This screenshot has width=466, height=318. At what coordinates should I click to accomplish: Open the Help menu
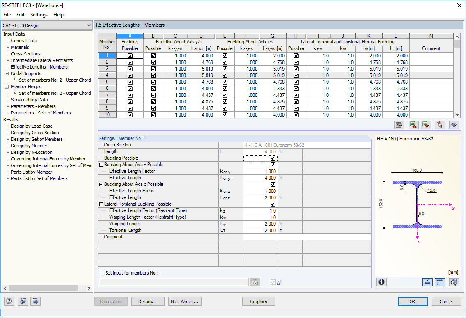click(x=58, y=15)
